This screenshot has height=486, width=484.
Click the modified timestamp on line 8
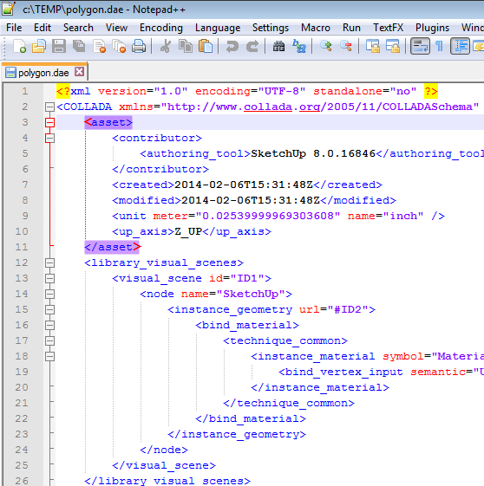[x=251, y=200]
